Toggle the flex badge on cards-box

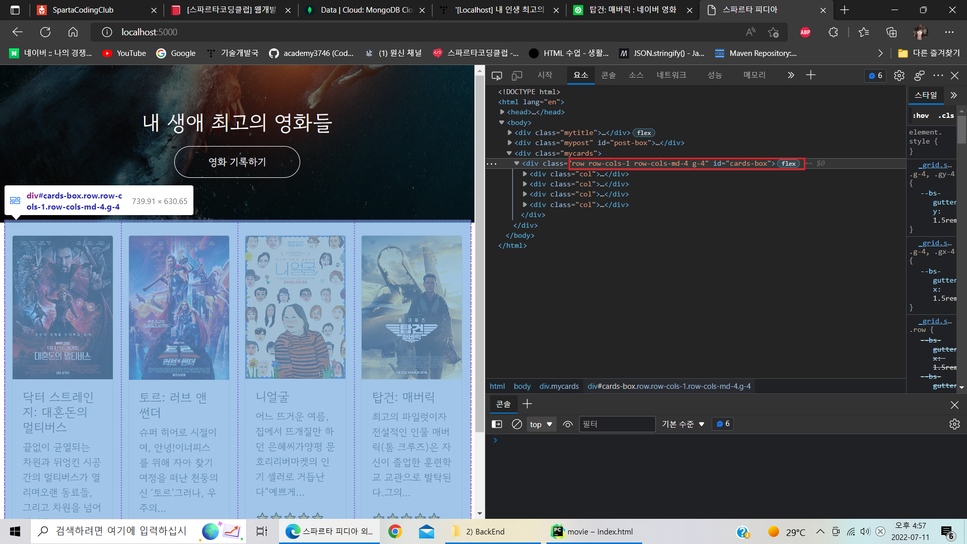tap(788, 164)
